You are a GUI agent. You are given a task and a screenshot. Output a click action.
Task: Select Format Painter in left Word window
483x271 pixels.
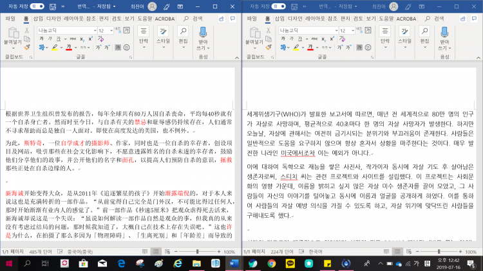tap(27, 48)
